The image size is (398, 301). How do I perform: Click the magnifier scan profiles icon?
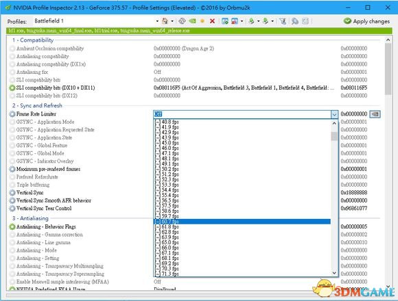pyautogui.click(x=295, y=21)
